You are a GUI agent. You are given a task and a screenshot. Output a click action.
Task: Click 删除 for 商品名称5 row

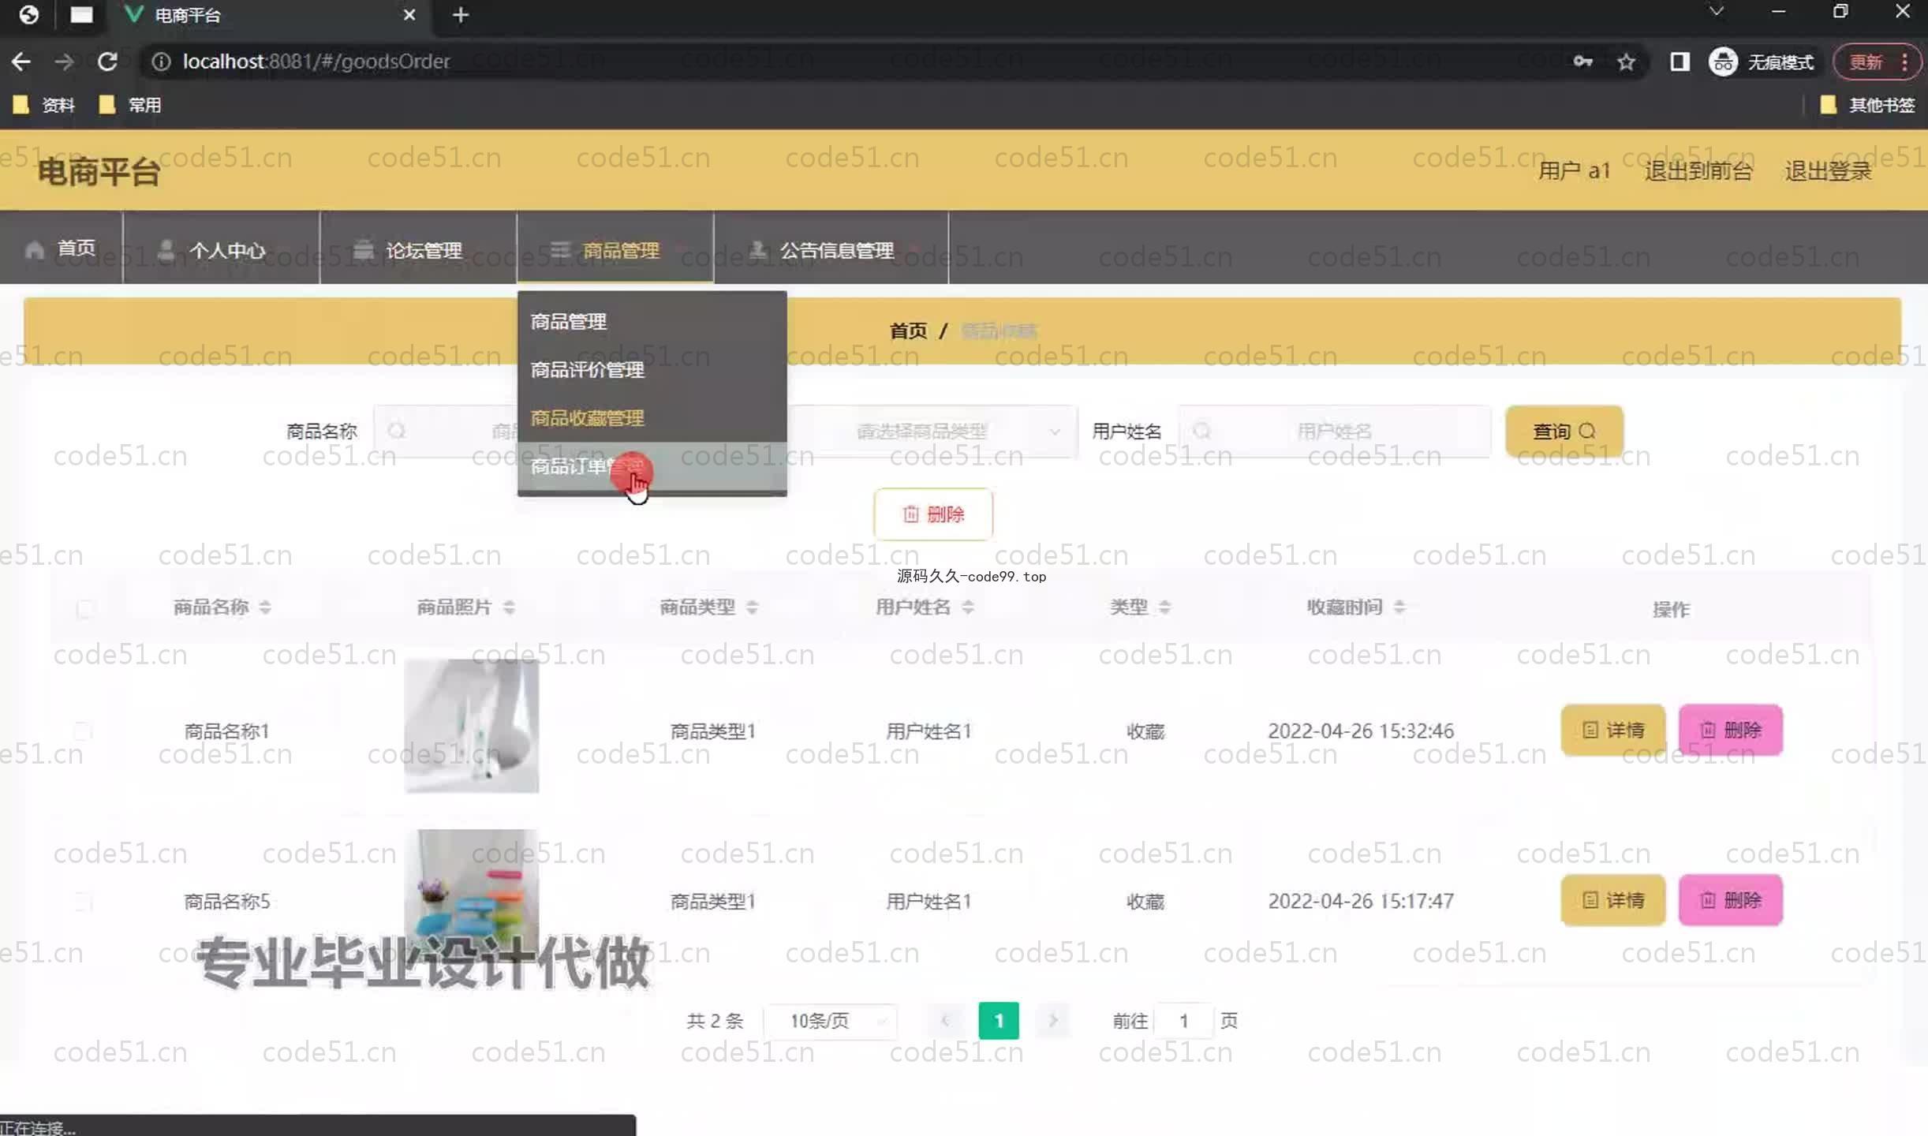1730,900
